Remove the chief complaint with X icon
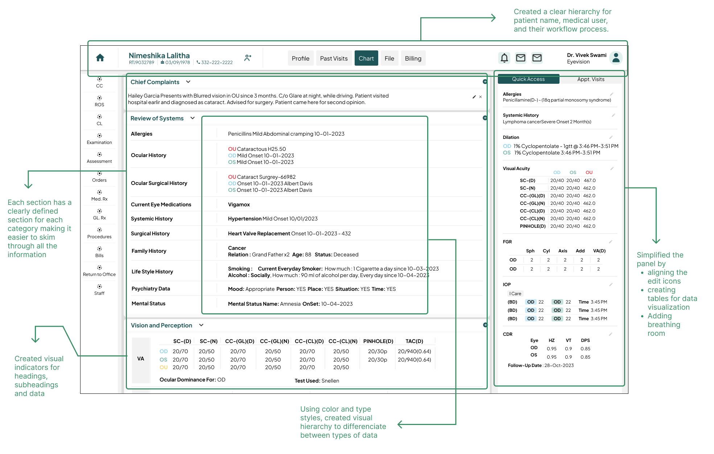 [x=480, y=97]
